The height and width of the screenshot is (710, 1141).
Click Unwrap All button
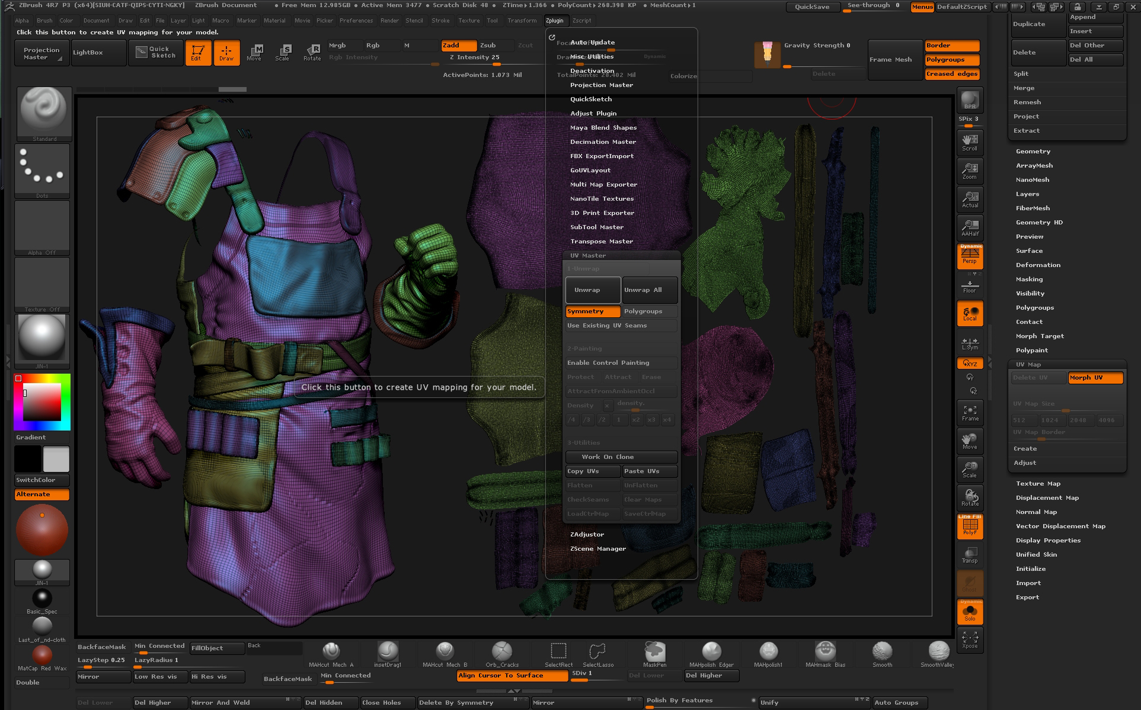click(650, 290)
